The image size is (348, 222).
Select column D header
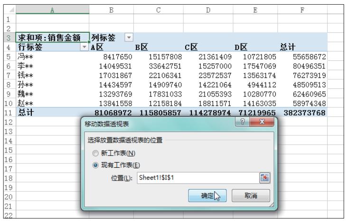click(x=208, y=10)
